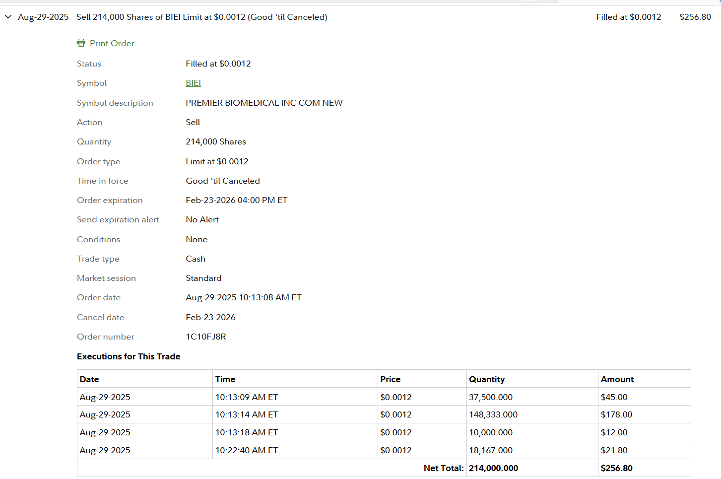The width and height of the screenshot is (721, 479).
Task: Click the Price column header in executions table
Action: click(391, 379)
